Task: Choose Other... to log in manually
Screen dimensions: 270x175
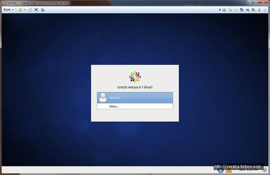Action: pos(135,106)
